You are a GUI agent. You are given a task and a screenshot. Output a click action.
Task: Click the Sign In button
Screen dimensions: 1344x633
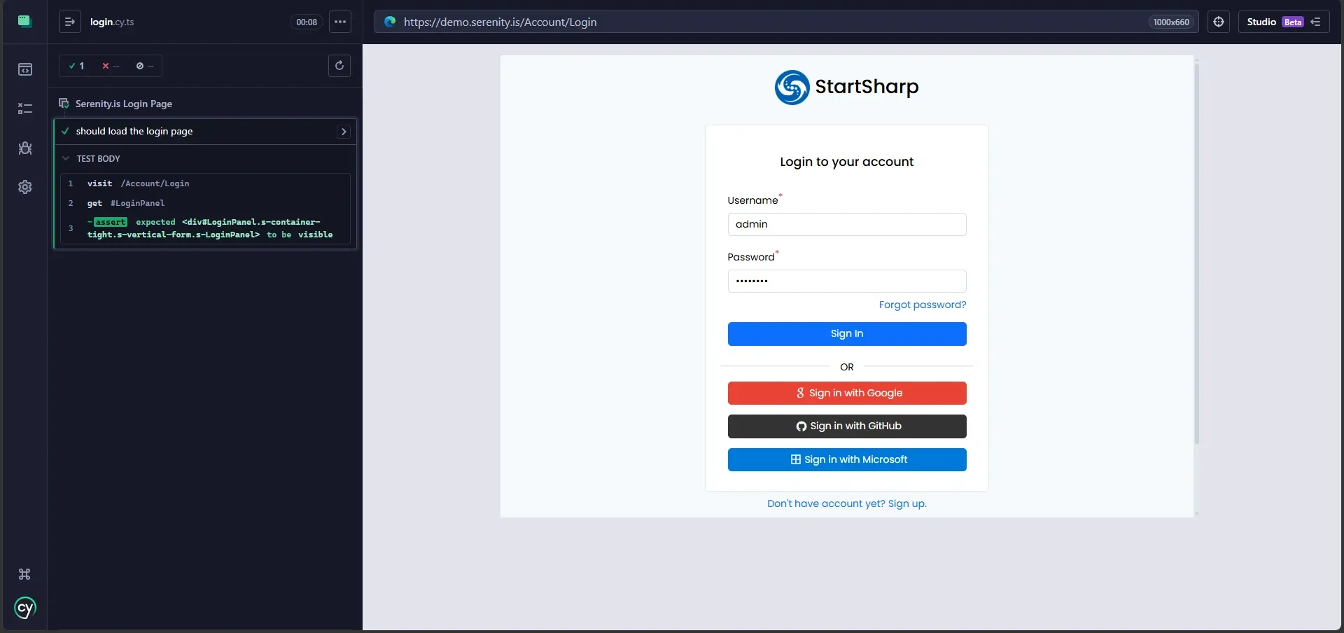847,334
